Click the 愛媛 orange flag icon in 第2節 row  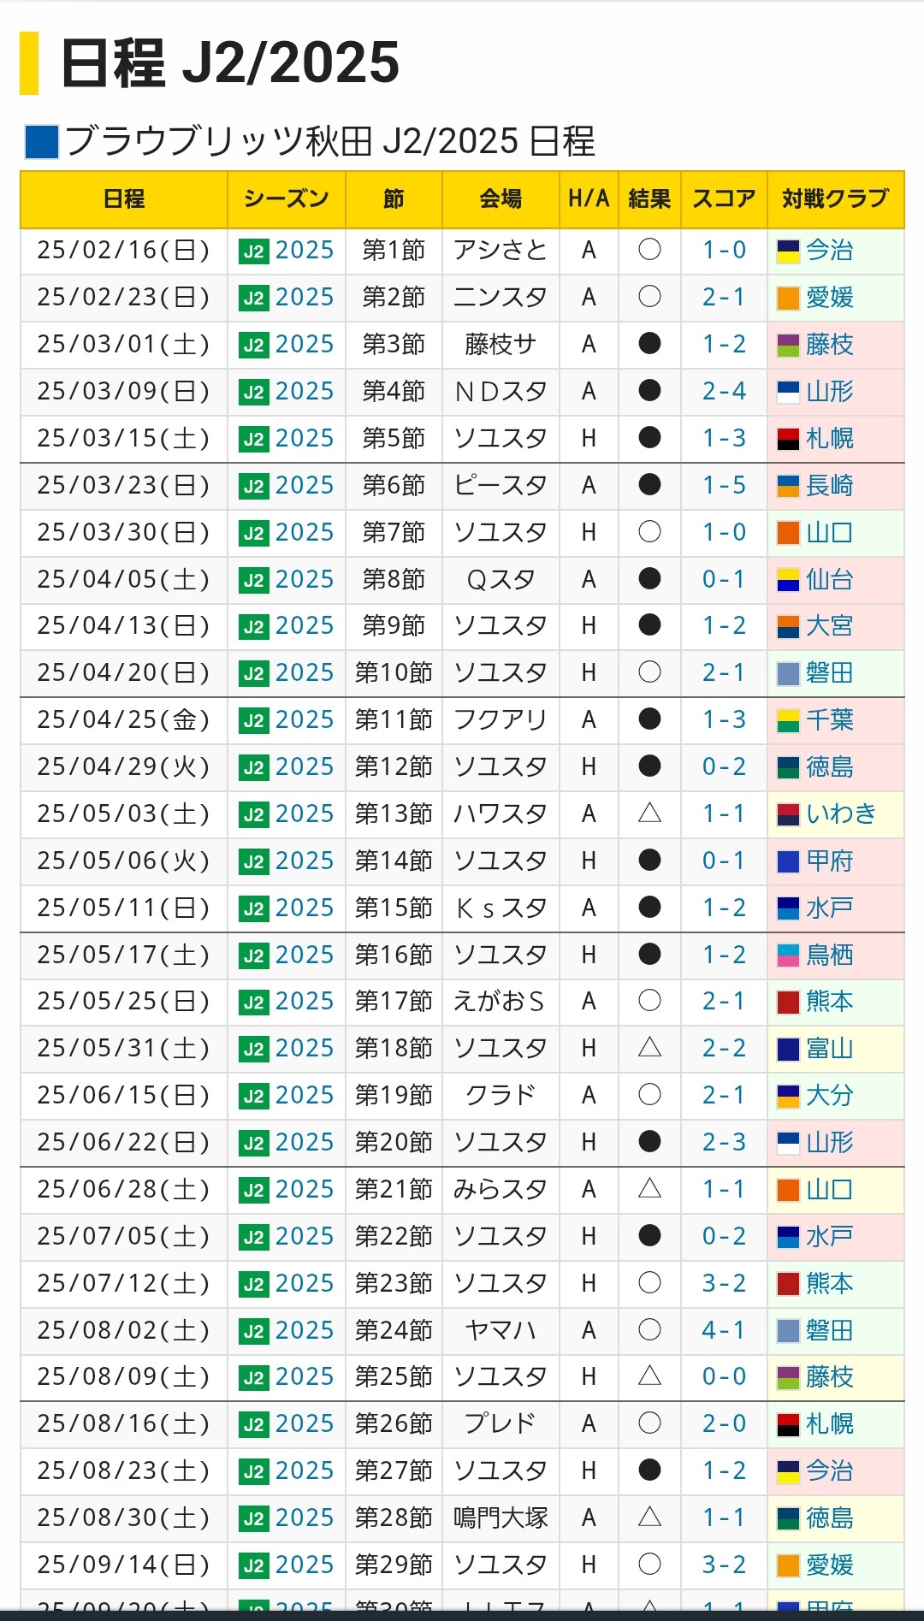788,299
